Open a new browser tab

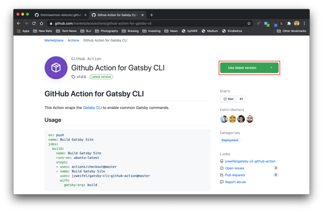tap(152, 15)
